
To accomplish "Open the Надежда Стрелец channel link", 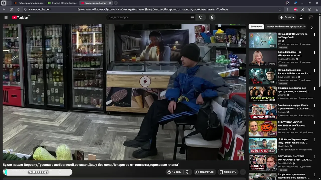I will (286, 59).
